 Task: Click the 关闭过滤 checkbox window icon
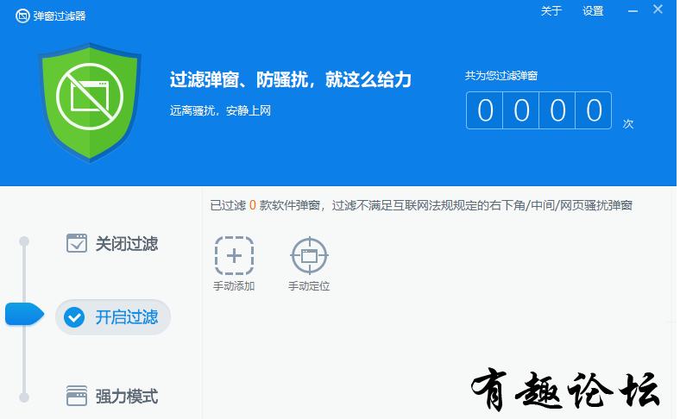pos(77,243)
